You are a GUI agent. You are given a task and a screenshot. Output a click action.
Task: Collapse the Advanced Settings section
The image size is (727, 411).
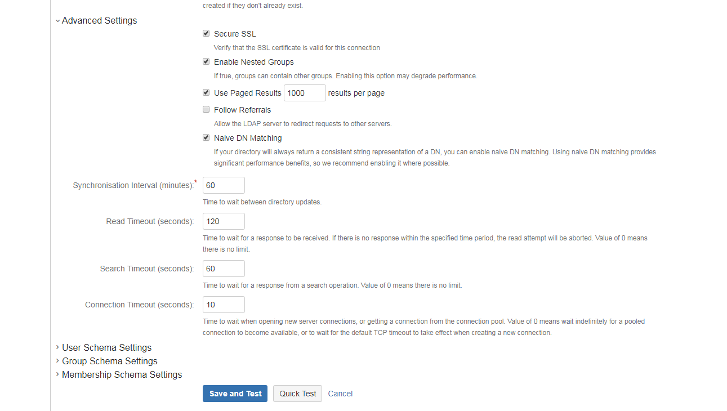[x=96, y=20]
